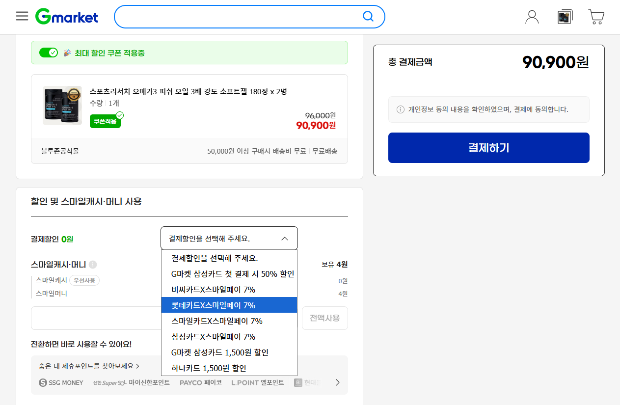This screenshot has width=620, height=405.
Task: Choose the 삼성카드X스마일페이 7% discount option
Action: click(212, 336)
